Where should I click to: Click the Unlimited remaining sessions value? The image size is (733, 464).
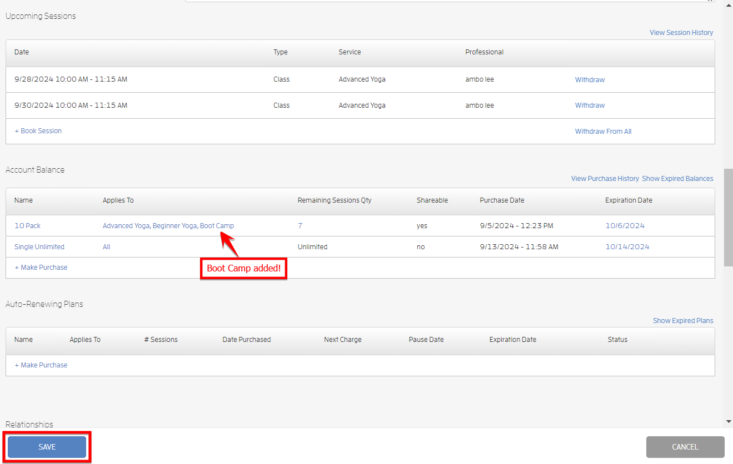click(x=312, y=247)
